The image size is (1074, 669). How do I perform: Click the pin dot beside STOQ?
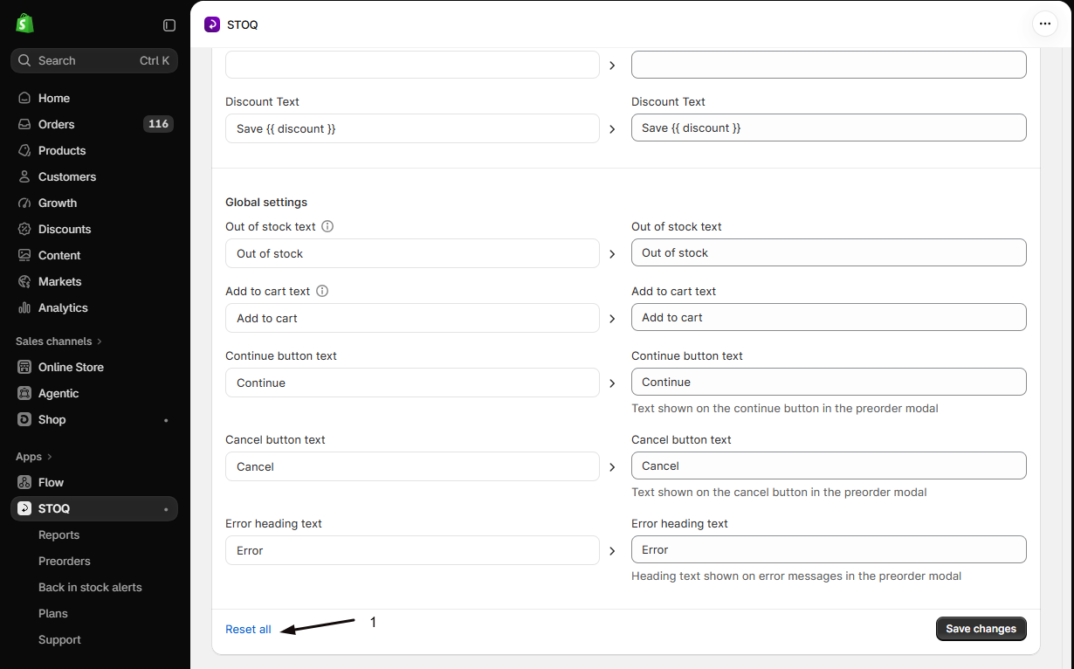(166, 509)
